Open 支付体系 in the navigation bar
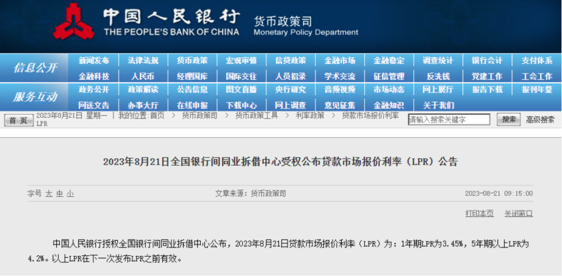Image resolution: width=562 pixels, height=276 pixels. (537, 60)
